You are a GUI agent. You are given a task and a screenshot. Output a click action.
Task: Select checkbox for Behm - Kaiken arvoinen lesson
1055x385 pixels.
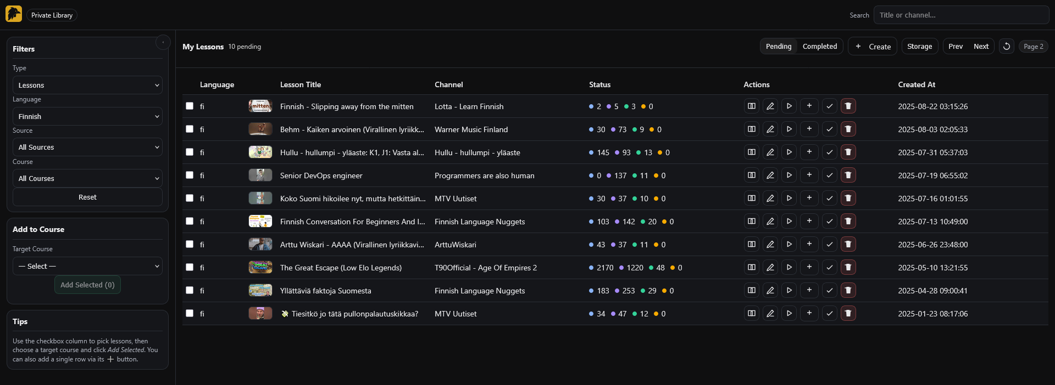coord(190,129)
